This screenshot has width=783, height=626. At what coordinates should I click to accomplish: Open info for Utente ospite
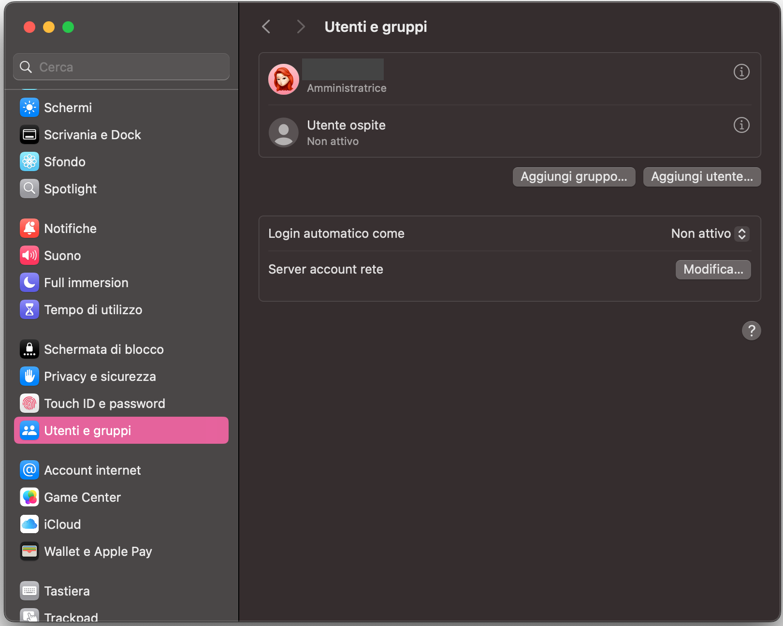pyautogui.click(x=741, y=125)
